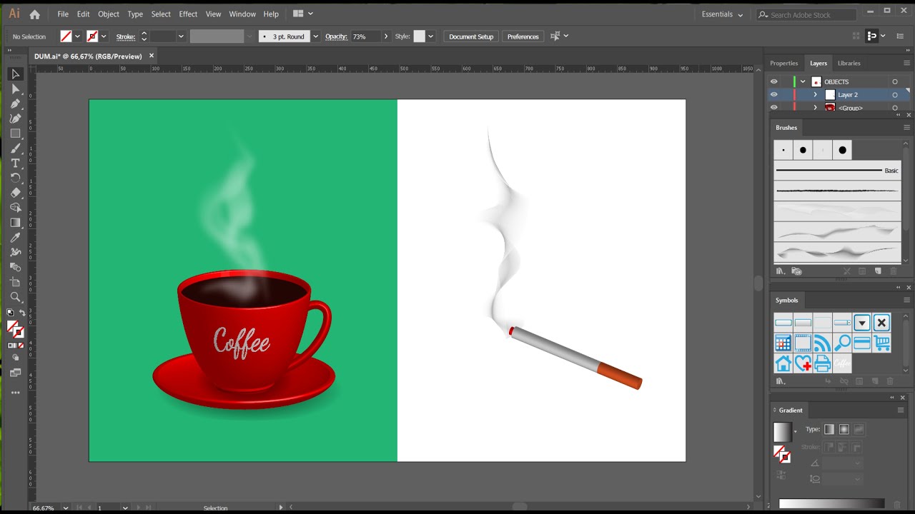Click the Change Screen Mode icon
Screen dimensions: 915x514
[15, 373]
